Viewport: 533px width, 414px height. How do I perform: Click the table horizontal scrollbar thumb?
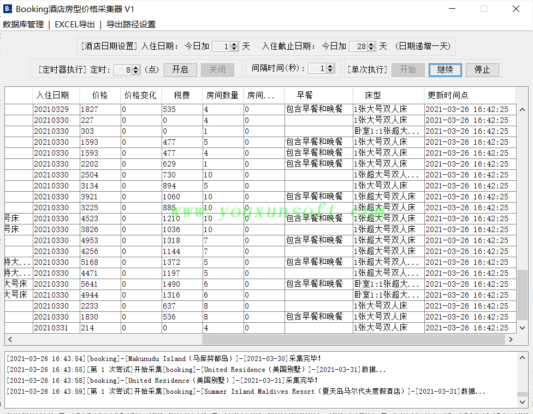point(353,339)
